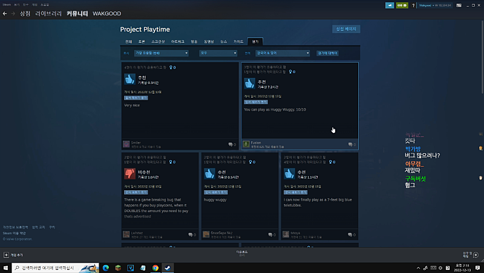The width and height of the screenshot is (484, 273).
Task: Open the privacy policy footer link
Action: tap(16, 227)
